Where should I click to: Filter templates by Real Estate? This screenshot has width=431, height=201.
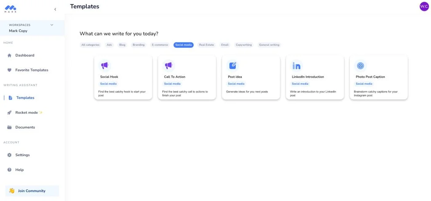click(x=206, y=45)
